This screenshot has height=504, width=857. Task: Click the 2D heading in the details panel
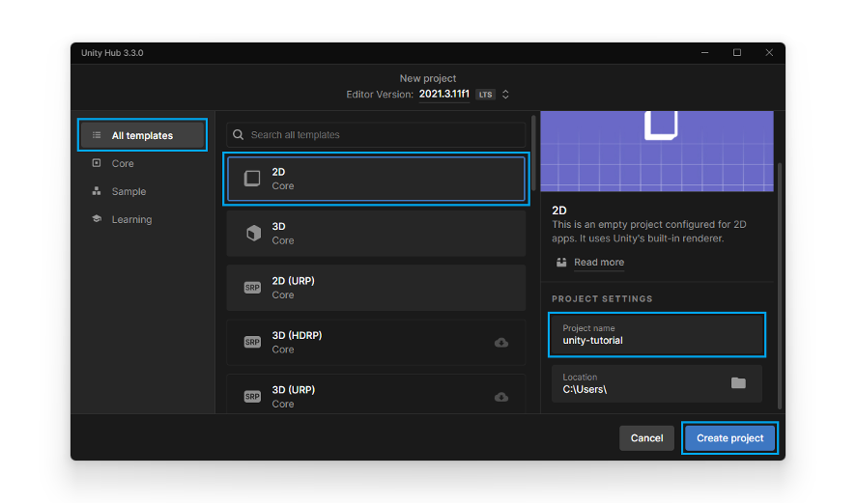coord(559,210)
